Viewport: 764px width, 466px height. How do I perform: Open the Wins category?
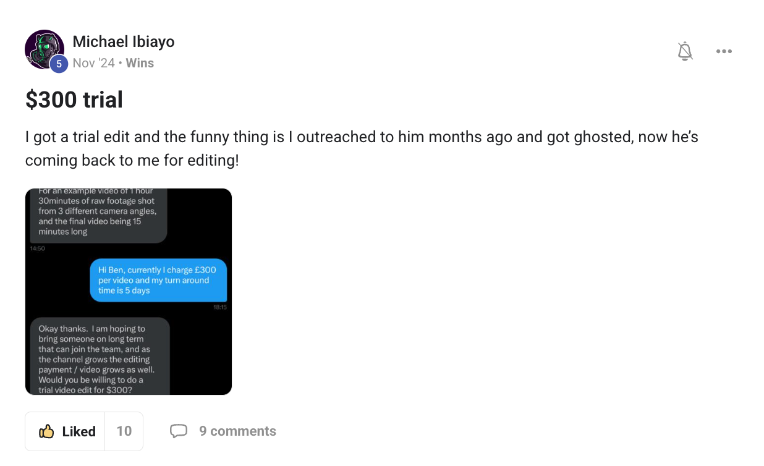140,63
